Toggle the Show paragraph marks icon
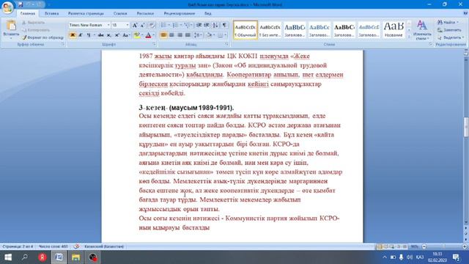 [x=224, y=25]
